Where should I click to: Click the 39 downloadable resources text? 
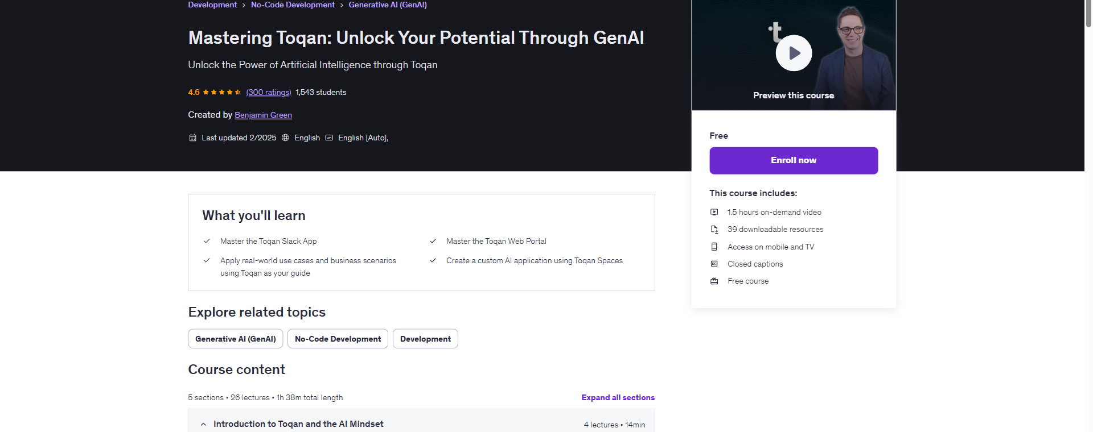coord(775,229)
